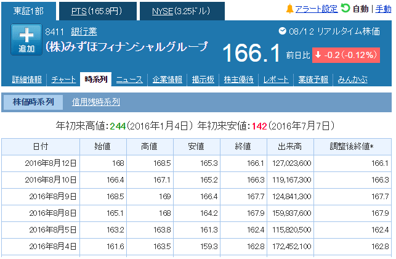Select 自動 automatic update mode
The width and height of the screenshot is (396, 259).
click(360, 9)
